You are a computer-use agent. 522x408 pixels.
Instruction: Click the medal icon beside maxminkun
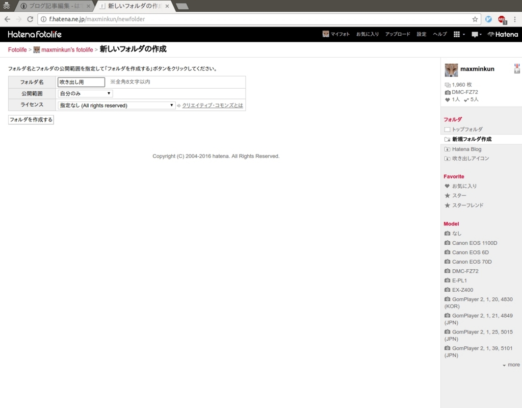[x=517, y=68]
